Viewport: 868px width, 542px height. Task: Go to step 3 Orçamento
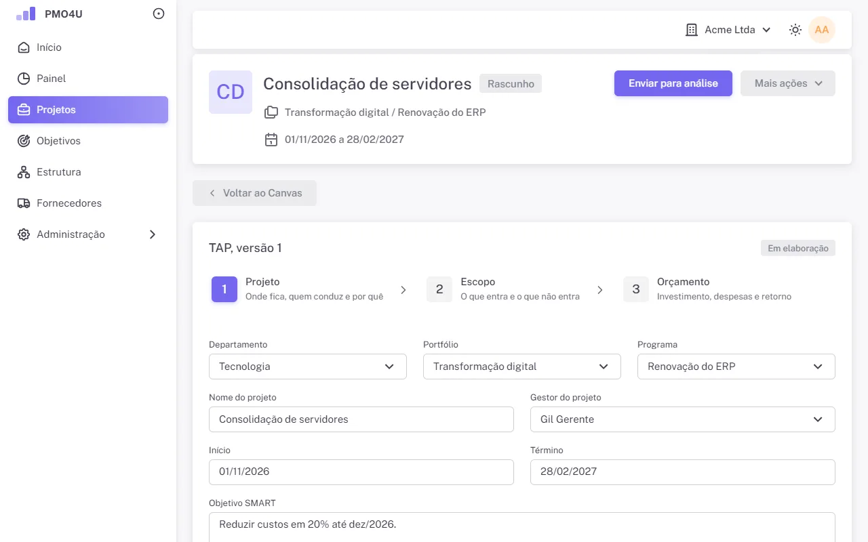click(x=707, y=289)
